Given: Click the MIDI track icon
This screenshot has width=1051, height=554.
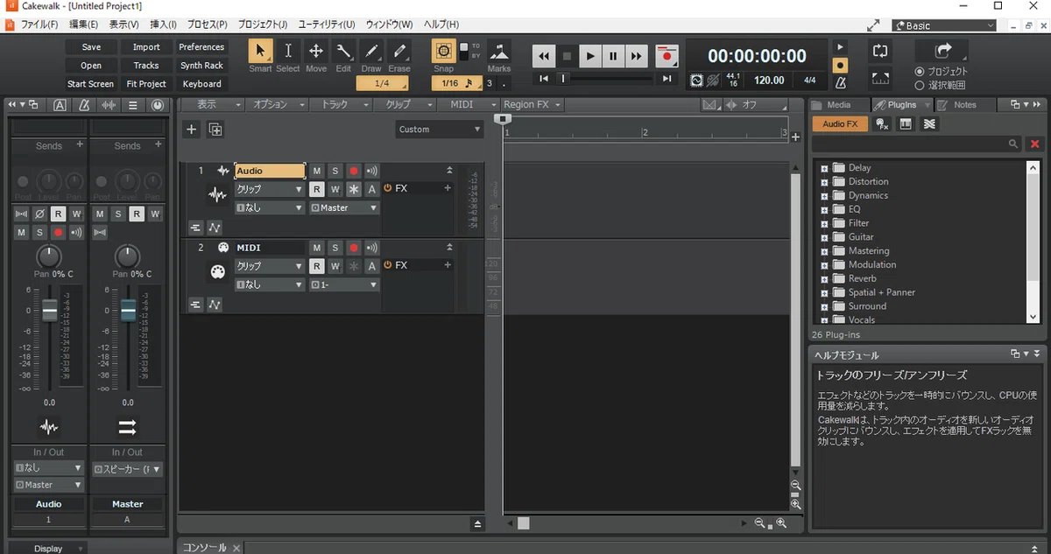Looking at the screenshot, I should [217, 272].
